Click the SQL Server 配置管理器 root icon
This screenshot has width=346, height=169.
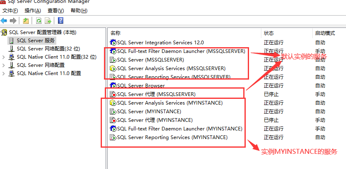(x=4, y=32)
